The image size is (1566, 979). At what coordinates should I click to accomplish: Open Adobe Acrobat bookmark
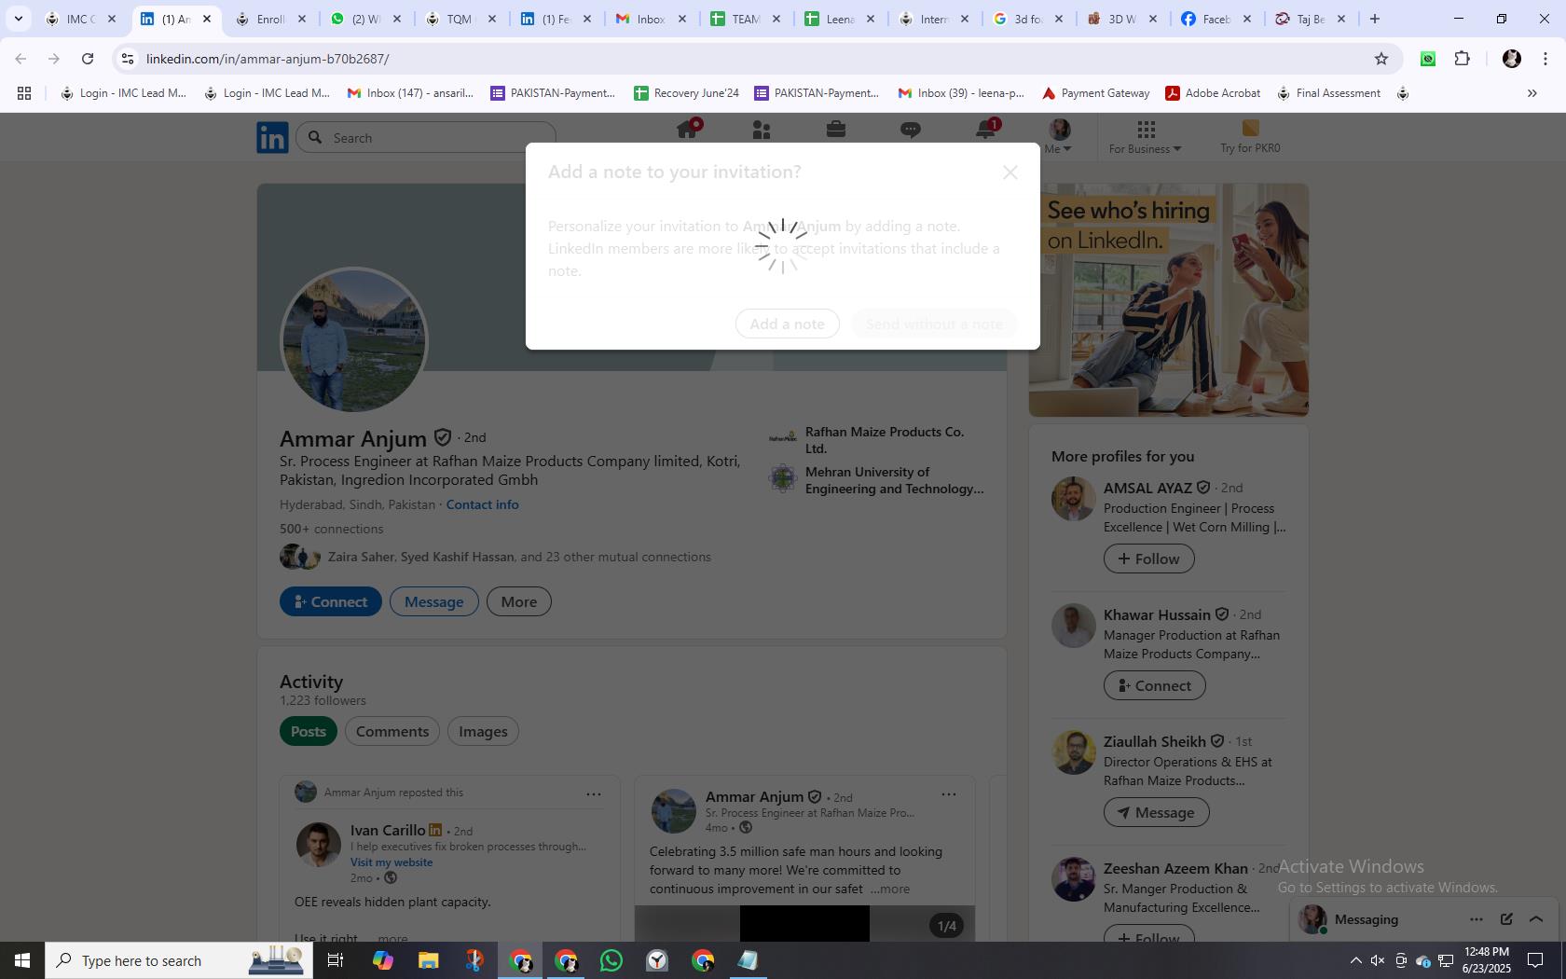[x=1213, y=93]
